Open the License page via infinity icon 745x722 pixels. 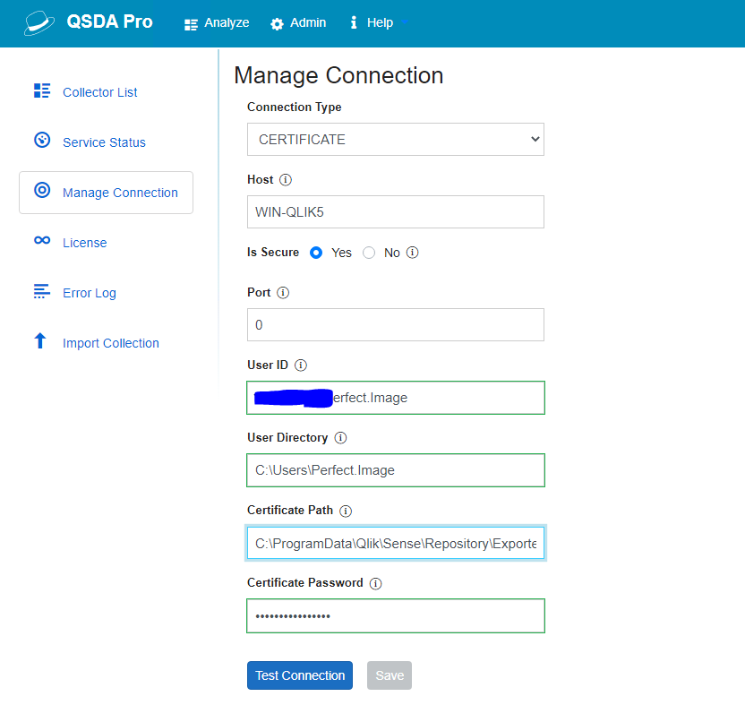click(x=41, y=242)
